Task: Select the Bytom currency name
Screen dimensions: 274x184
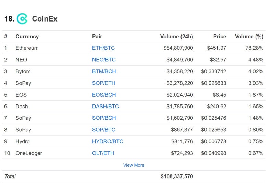Action: click(23, 72)
